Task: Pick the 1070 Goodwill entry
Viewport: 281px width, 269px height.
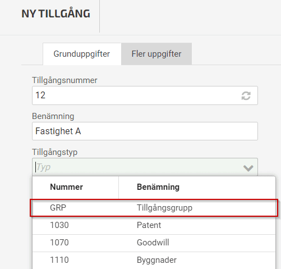Action: (x=154, y=243)
